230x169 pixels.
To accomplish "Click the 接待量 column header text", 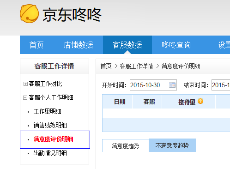I will tap(187, 102).
